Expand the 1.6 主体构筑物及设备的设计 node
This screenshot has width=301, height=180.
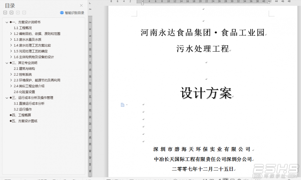pos(11,57)
